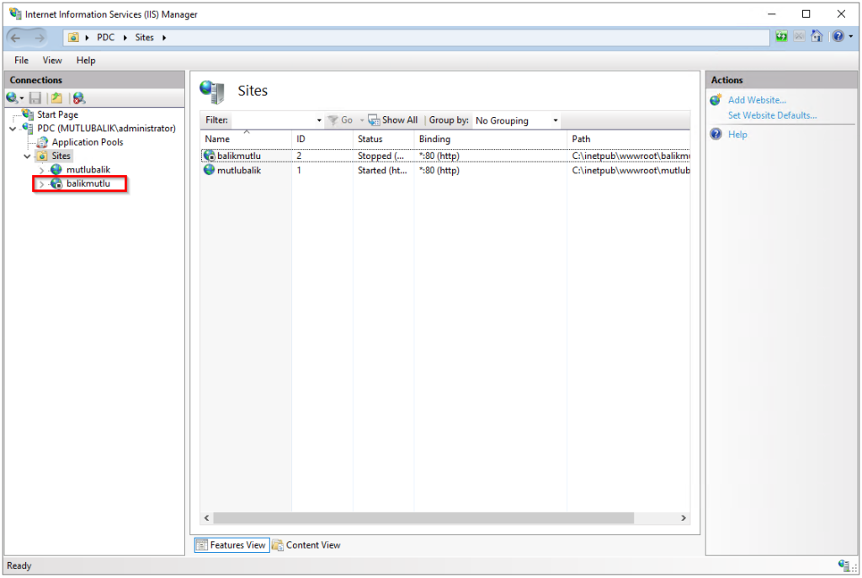Click the Help link in Actions
Screen dimensions: 862x578
coord(737,135)
